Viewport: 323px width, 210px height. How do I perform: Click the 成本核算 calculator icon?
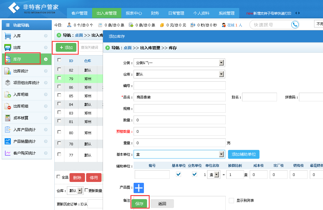coord(8,118)
